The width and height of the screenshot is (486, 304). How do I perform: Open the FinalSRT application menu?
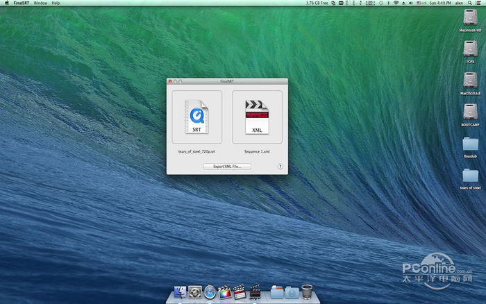pyautogui.click(x=21, y=3)
